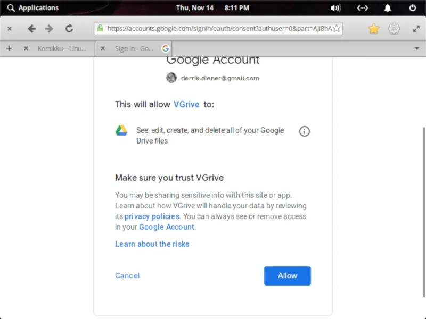
Task: Open browser settings gear menu
Action: pyautogui.click(x=394, y=29)
